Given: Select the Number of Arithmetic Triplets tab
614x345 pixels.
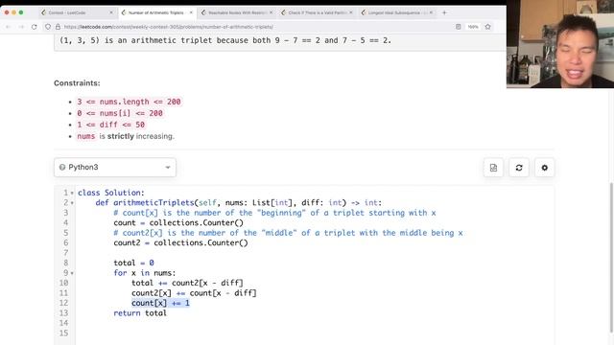Looking at the screenshot, I should pyautogui.click(x=156, y=12).
